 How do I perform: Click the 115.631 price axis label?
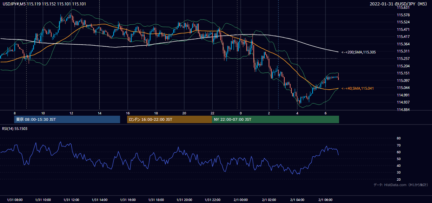point(403,7)
